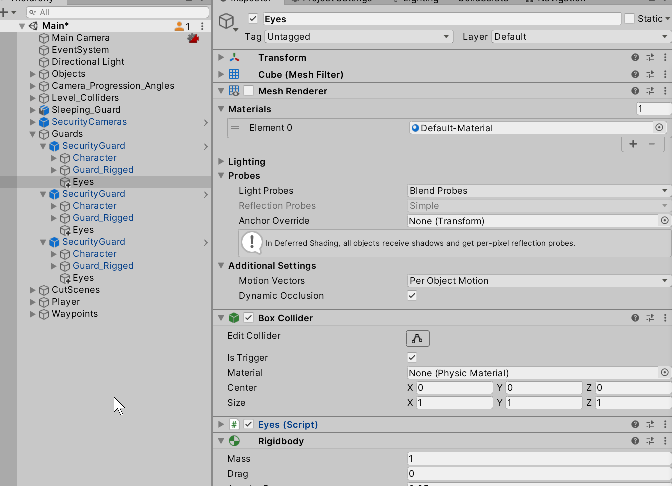Open help for the Eyes Script component
The height and width of the screenshot is (486, 672).
point(635,424)
